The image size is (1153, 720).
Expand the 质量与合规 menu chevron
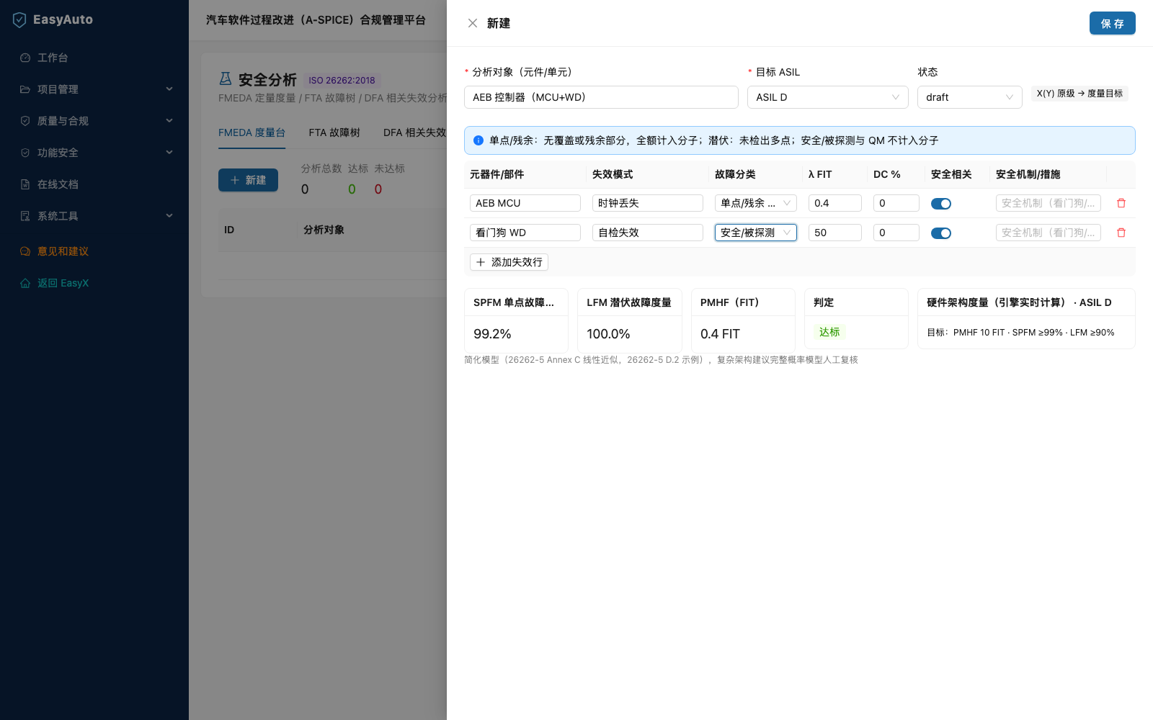pos(169,121)
